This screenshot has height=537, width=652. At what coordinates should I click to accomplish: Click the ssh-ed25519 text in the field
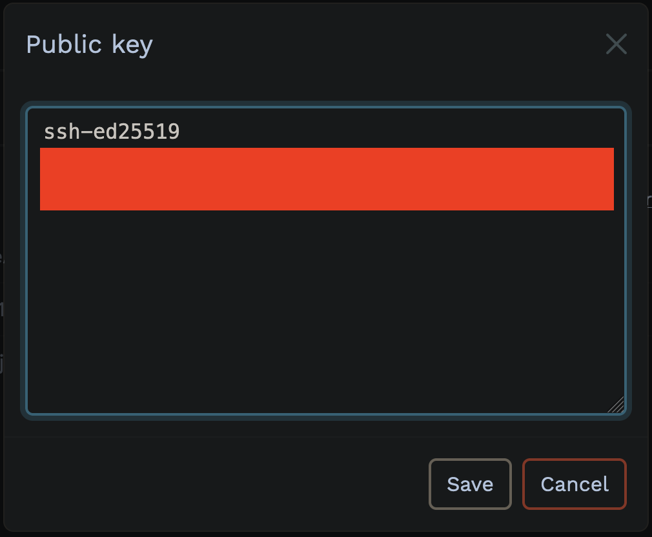click(x=112, y=131)
